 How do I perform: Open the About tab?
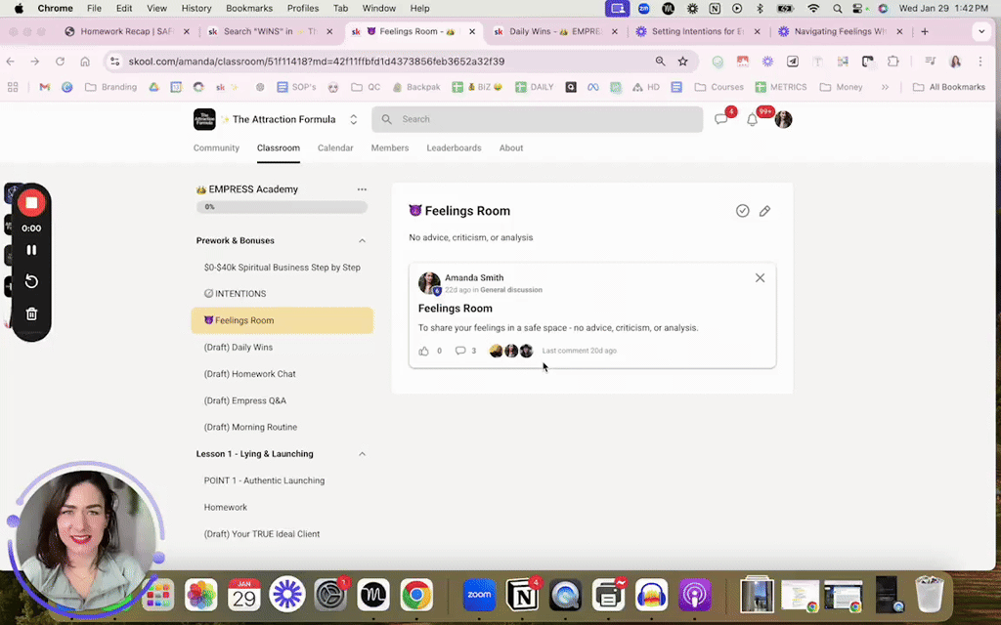click(x=510, y=148)
